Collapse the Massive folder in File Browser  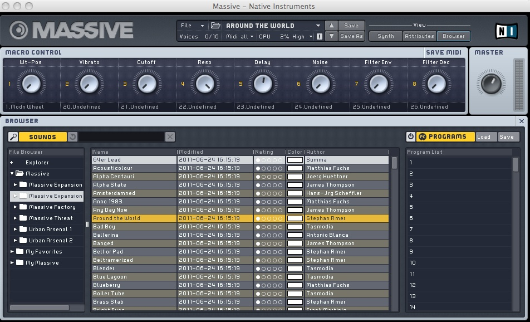pos(12,174)
